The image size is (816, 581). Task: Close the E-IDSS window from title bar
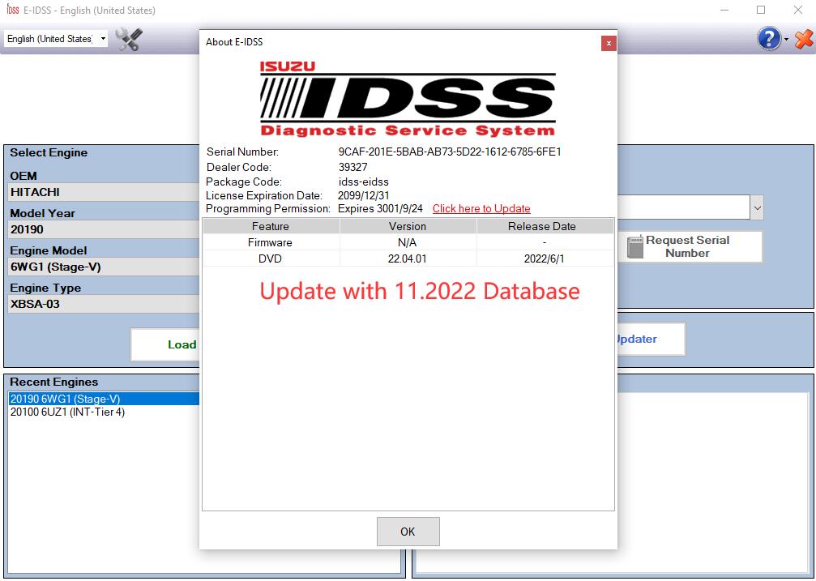pos(798,10)
